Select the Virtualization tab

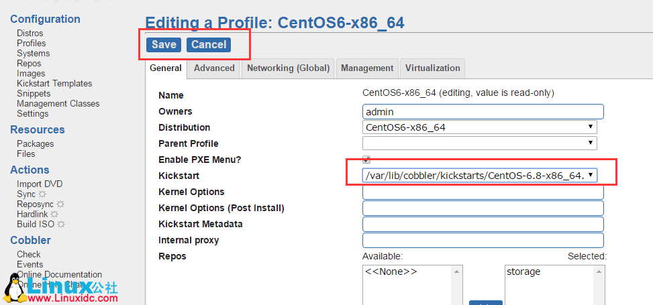(x=432, y=68)
